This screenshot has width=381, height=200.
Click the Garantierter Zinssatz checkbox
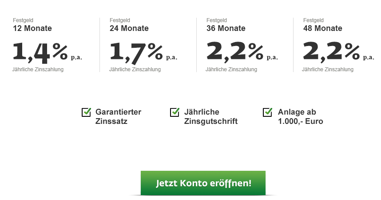[86, 112]
